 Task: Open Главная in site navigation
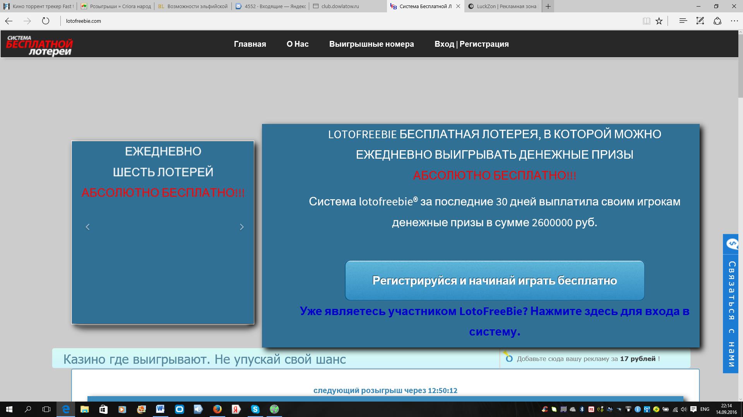coord(250,44)
